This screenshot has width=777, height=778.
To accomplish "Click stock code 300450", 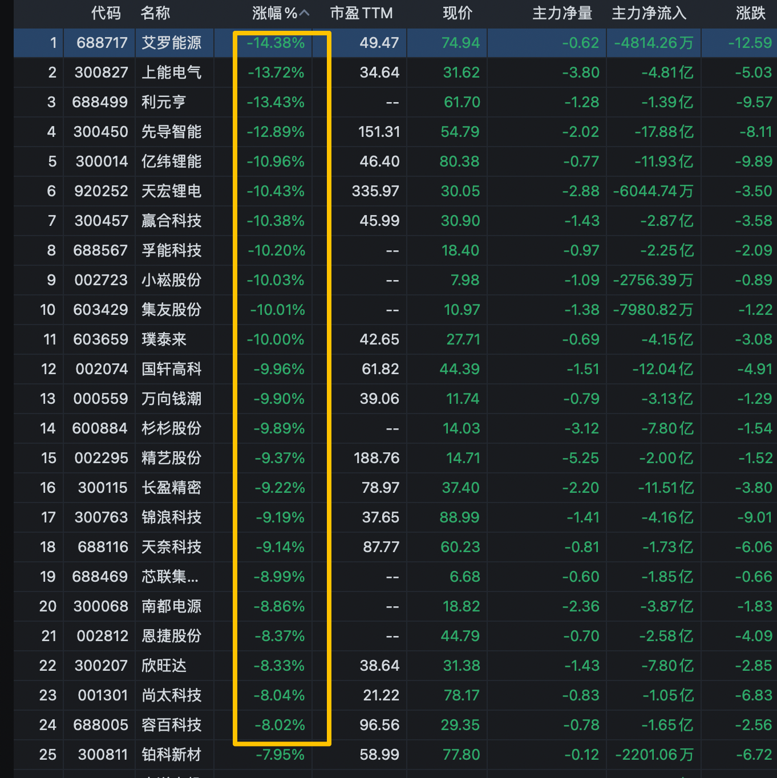I will (x=100, y=132).
